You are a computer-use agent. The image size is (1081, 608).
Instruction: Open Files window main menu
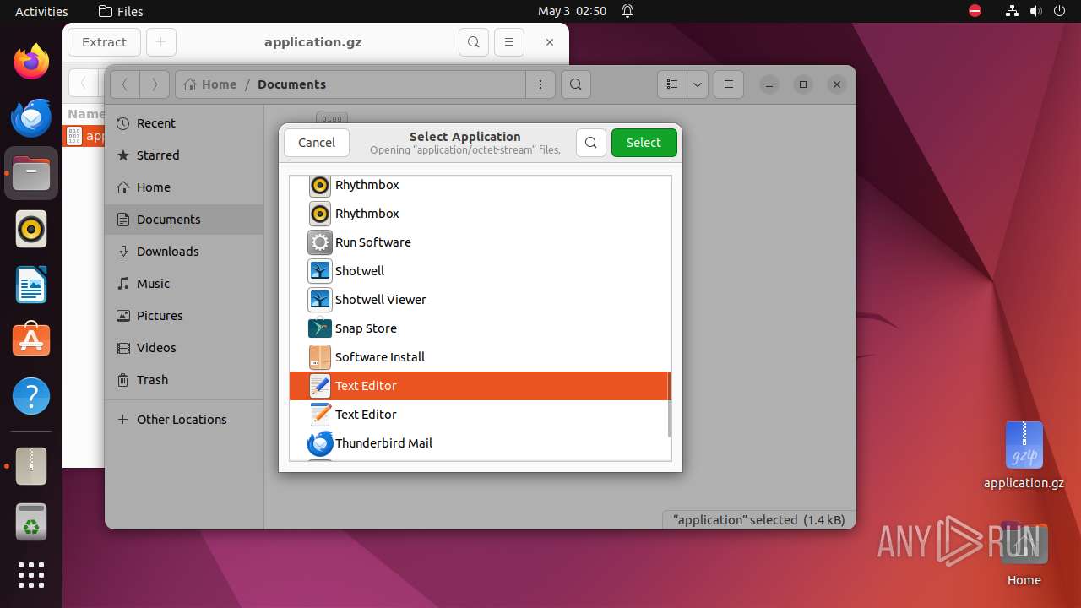click(728, 84)
